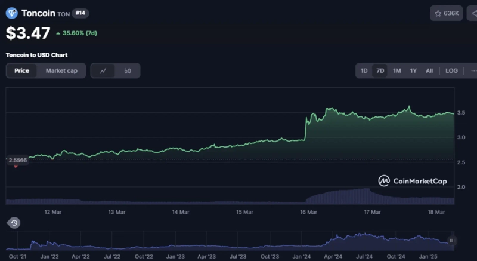
Task: Click the red marker near the 2.5566 label
Action: (x=16, y=166)
